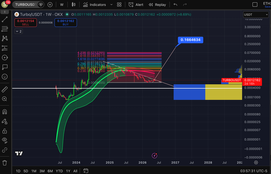This screenshot has height=174, width=271.
Task: Expand the collapsed indicators legend
Action: pyautogui.click(x=18, y=31)
